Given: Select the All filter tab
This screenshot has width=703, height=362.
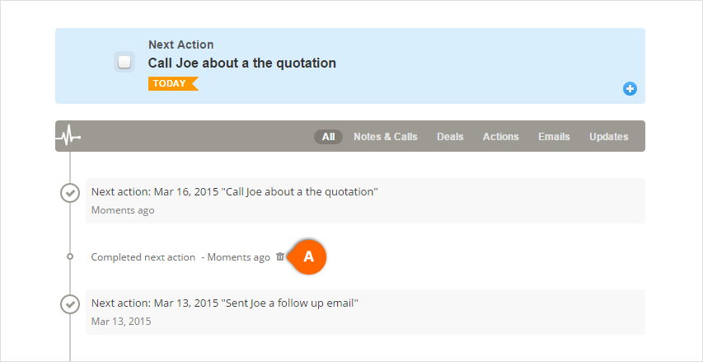Looking at the screenshot, I should click(x=328, y=136).
